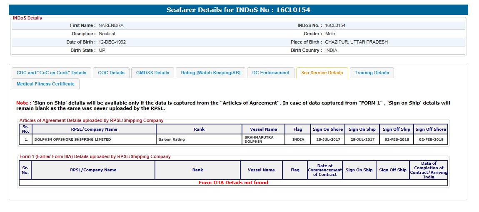Switch to the COC Details tab
The height and width of the screenshot is (212, 479).
(111, 73)
